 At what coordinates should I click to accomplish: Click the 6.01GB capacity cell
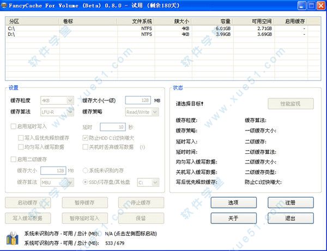point(223,28)
